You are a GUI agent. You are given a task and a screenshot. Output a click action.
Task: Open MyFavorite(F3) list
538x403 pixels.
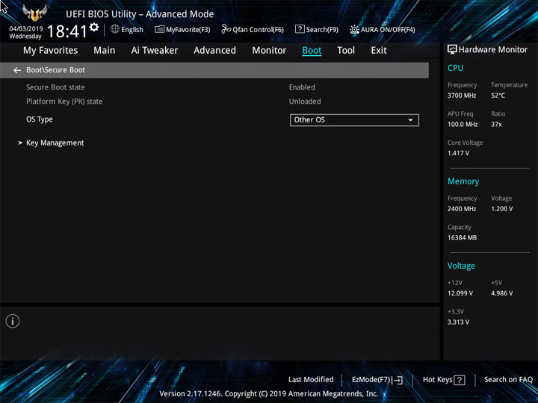pyautogui.click(x=182, y=29)
